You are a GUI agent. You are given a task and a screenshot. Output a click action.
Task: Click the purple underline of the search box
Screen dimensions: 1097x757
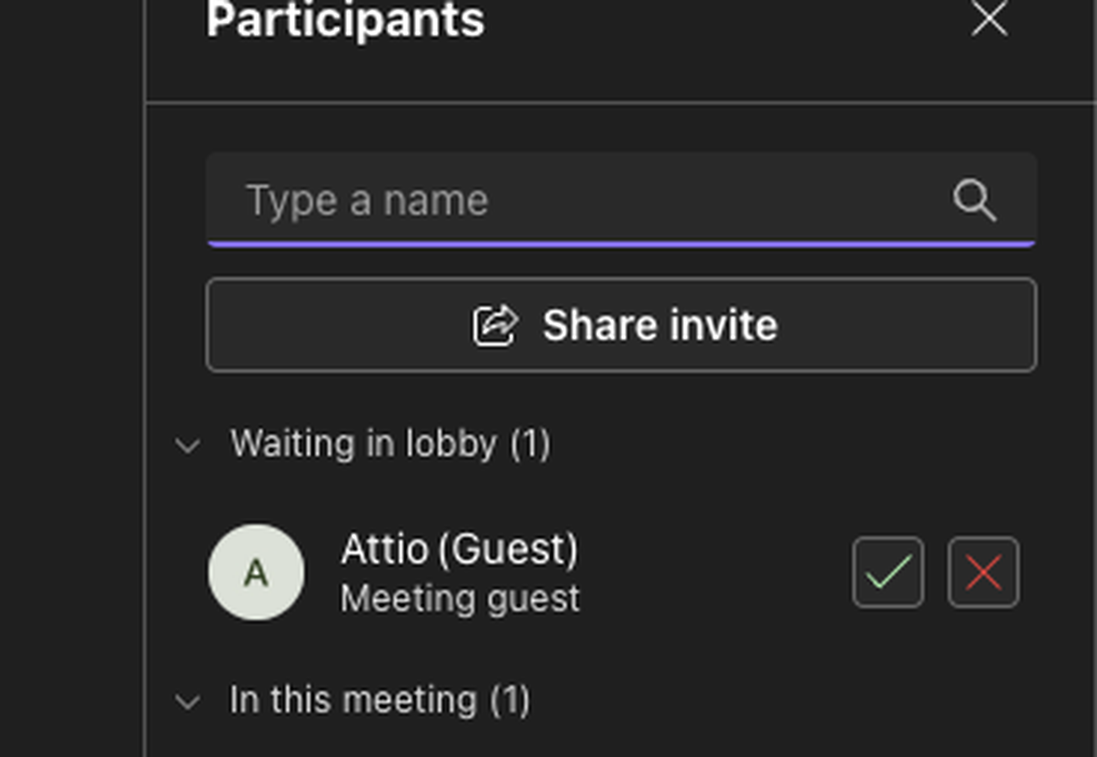click(x=621, y=244)
